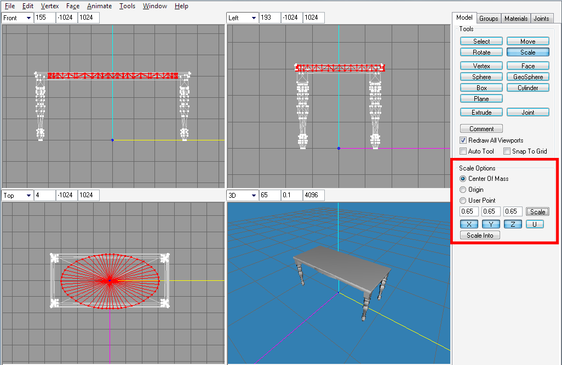
Task: Disable Redraw All Viewports checkbox
Action: click(463, 140)
